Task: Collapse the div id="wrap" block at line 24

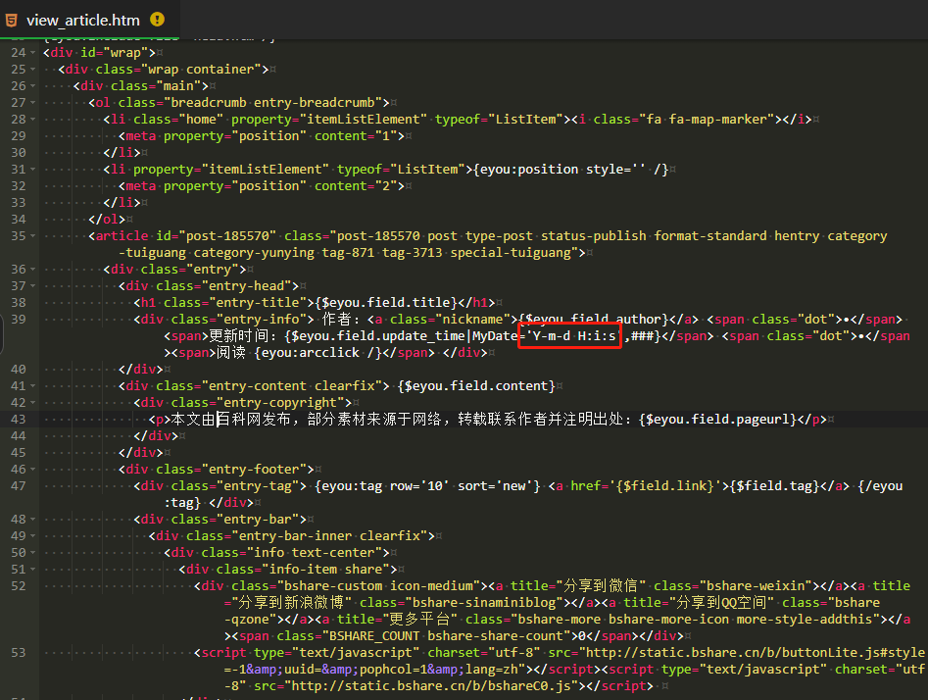Action: (x=34, y=52)
